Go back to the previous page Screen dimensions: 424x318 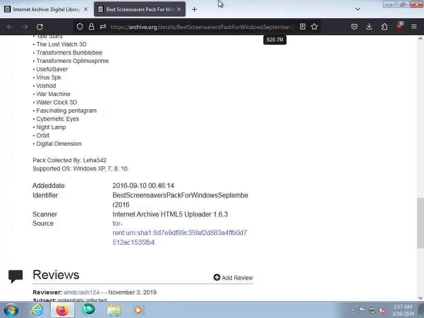coord(10,27)
